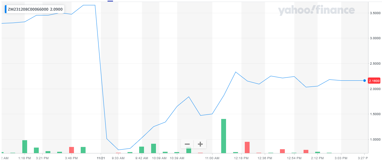Click the Yahoo Finance watermark logo
382x165 pixels.
[316, 11]
